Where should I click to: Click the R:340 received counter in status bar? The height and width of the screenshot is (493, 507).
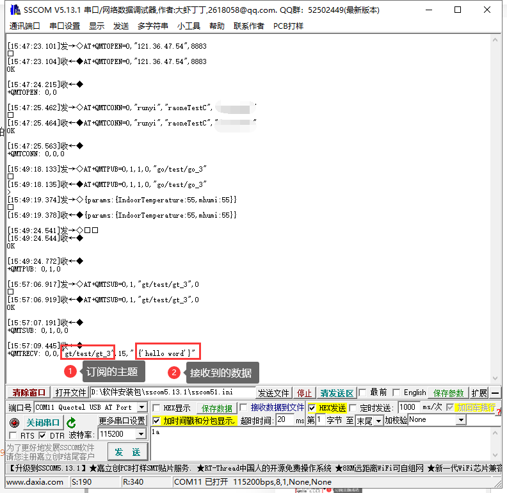[x=133, y=482]
